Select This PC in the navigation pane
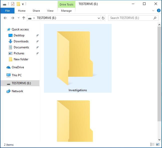The width and height of the screenshot is (162, 148). tap(17, 75)
